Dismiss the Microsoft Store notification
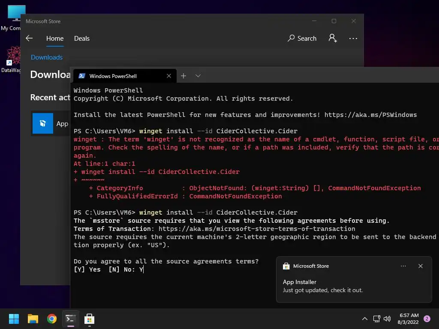This screenshot has height=329, width=439. tap(420, 266)
